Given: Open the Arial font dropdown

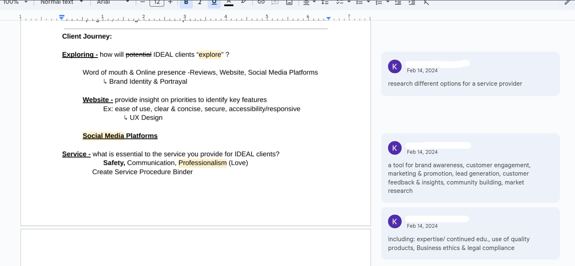Looking at the screenshot, I should 114,3.
